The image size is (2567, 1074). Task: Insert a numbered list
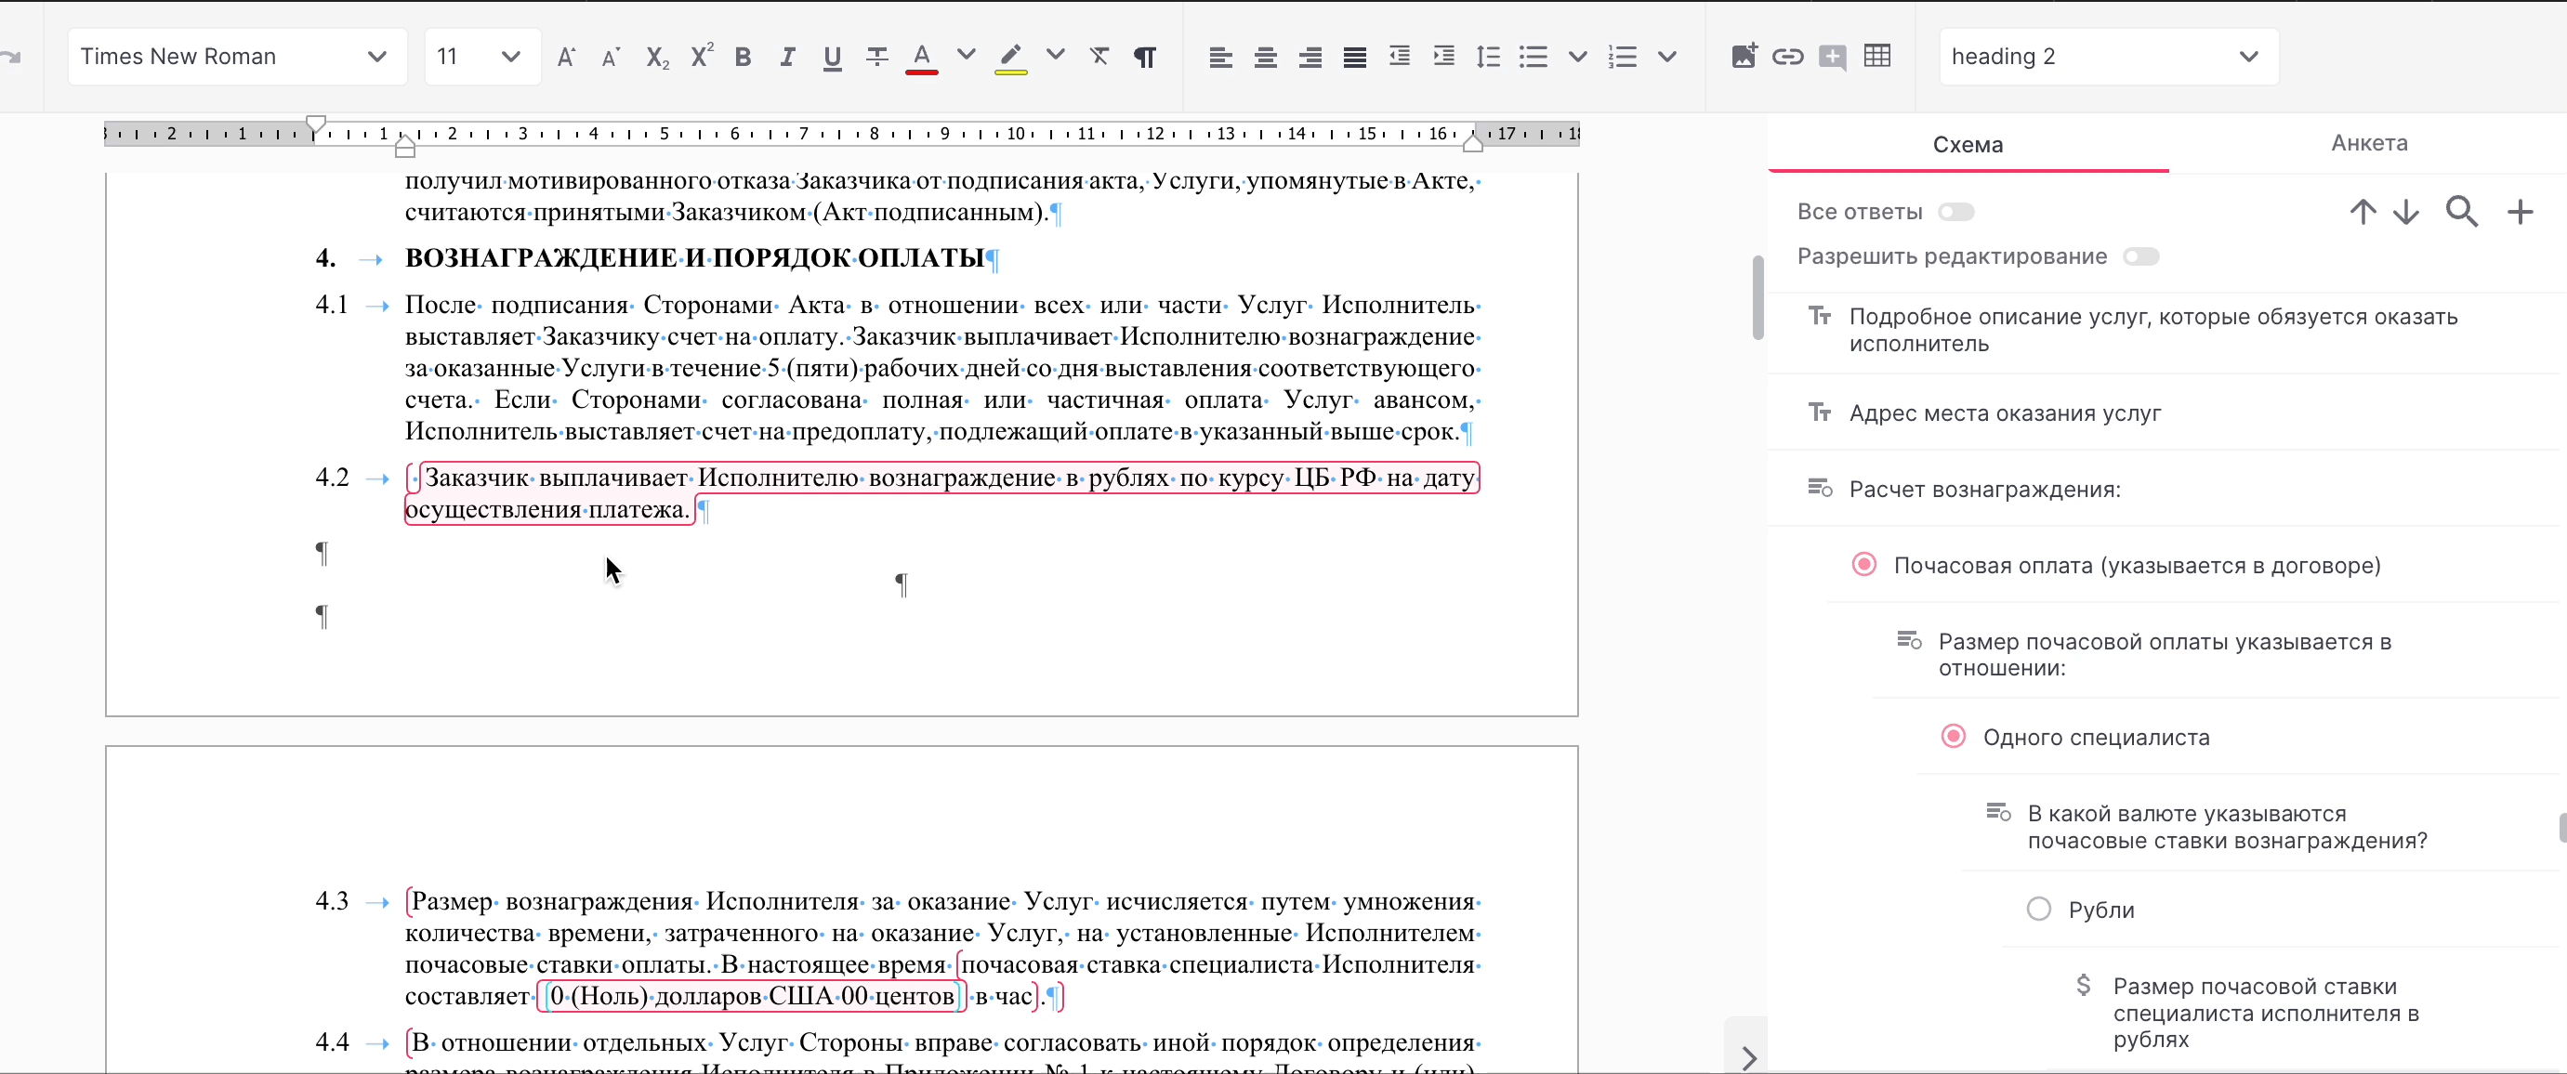click(x=1623, y=57)
